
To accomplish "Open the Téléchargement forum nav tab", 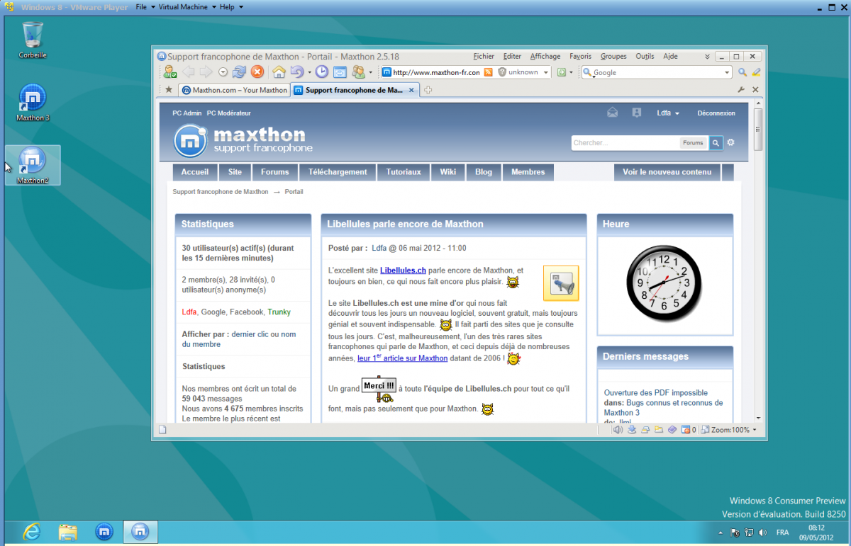I will pyautogui.click(x=338, y=172).
